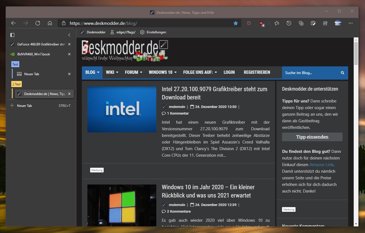Open the web capture tool

(x=313, y=23)
